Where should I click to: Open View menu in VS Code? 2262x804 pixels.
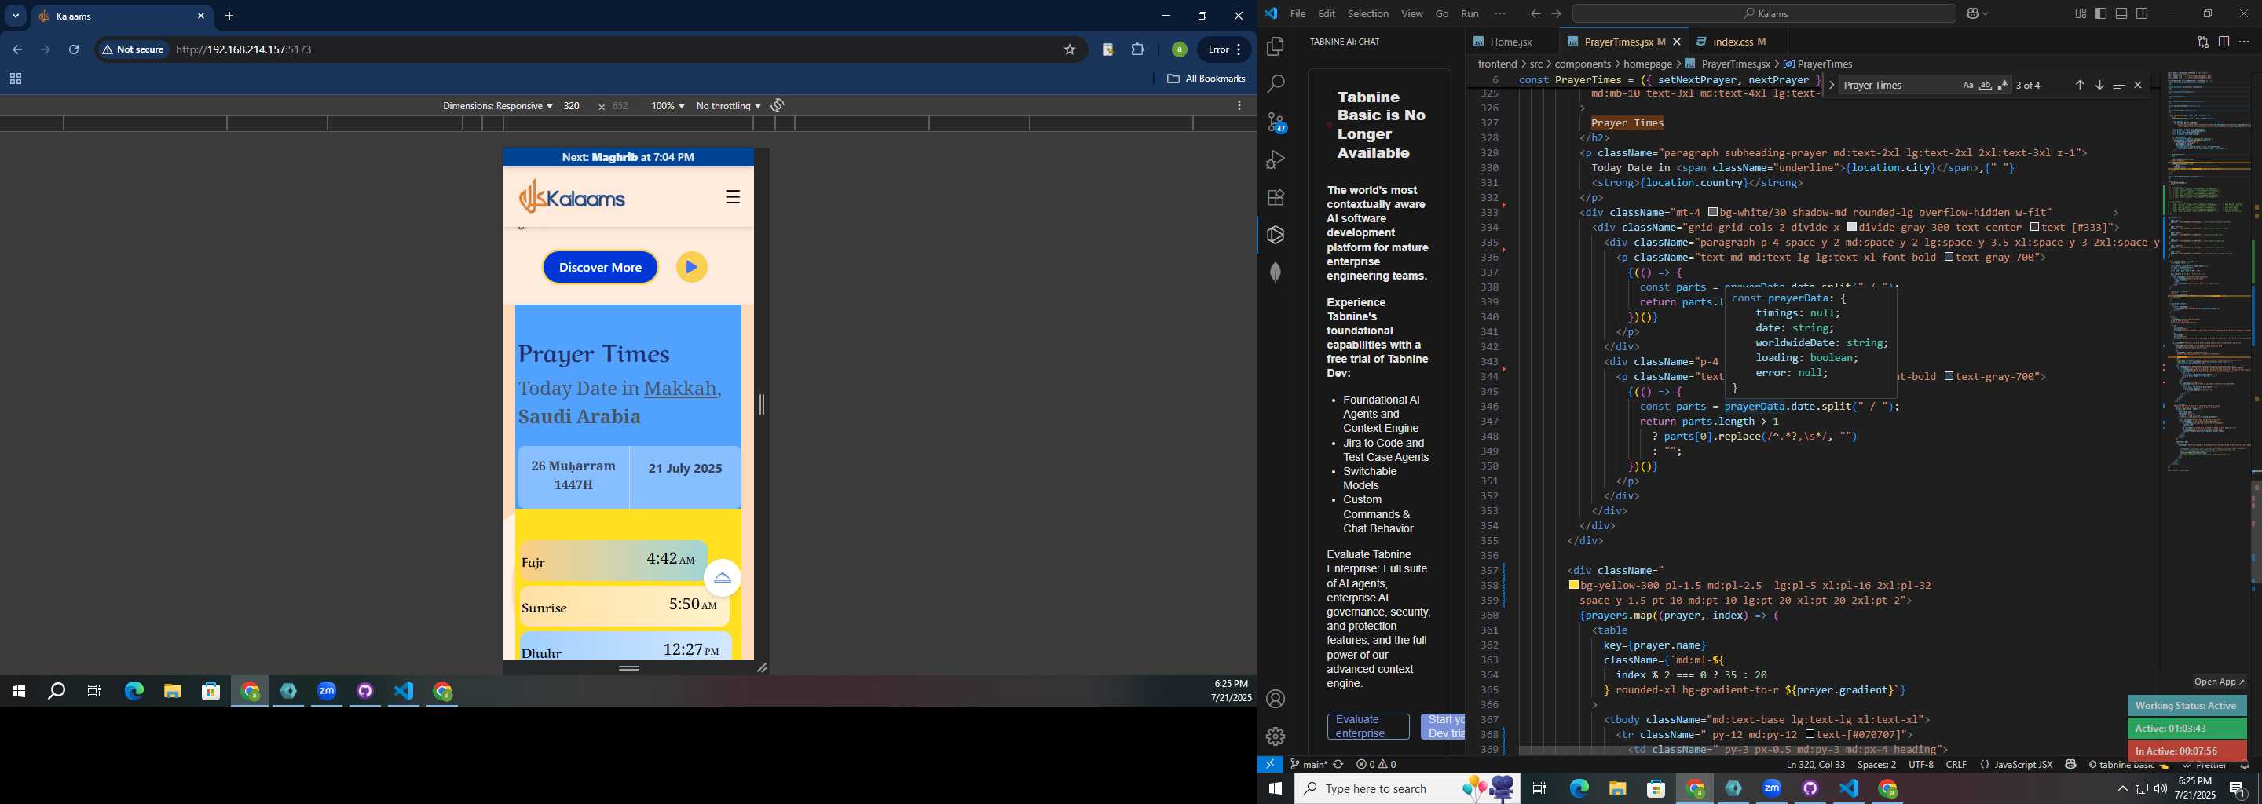1412,14
